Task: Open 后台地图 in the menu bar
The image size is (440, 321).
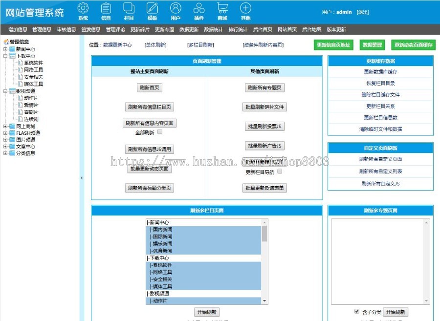Action: [311, 29]
